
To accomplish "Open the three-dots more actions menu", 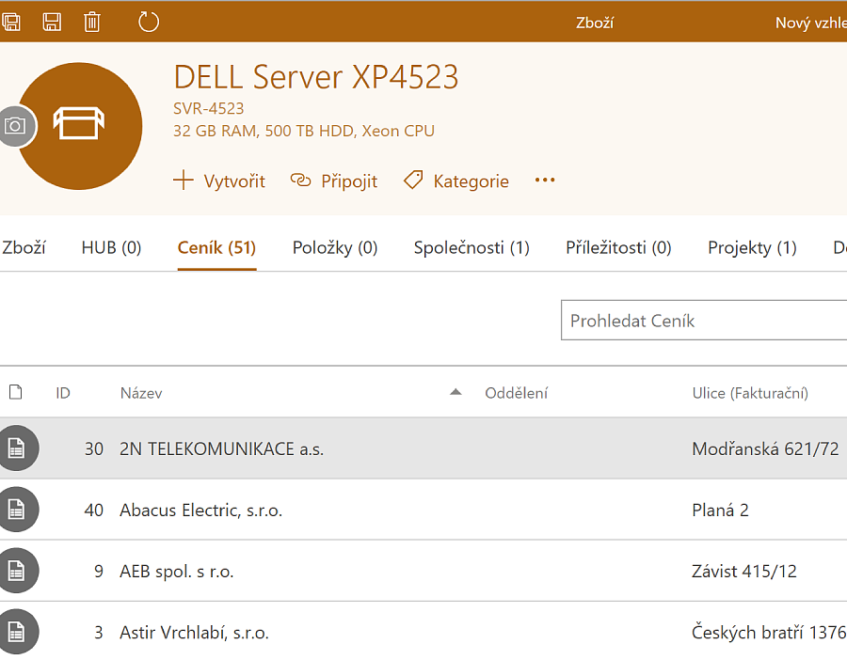I will click(x=545, y=181).
